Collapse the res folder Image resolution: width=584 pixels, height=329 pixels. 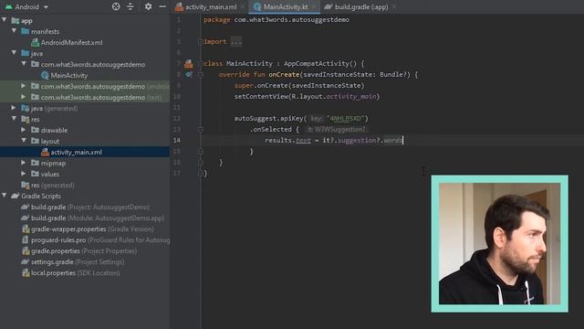[15, 119]
